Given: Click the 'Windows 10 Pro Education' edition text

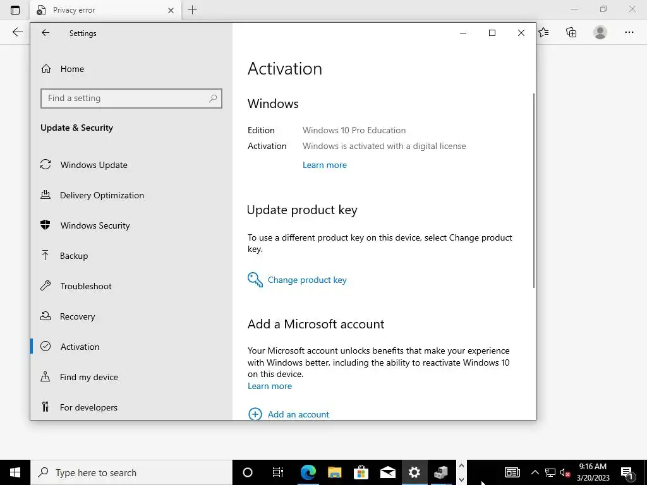Looking at the screenshot, I should (354, 130).
